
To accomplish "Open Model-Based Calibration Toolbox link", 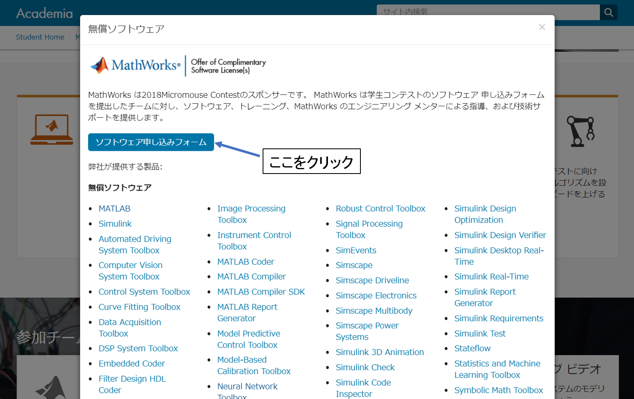I will [x=254, y=365].
